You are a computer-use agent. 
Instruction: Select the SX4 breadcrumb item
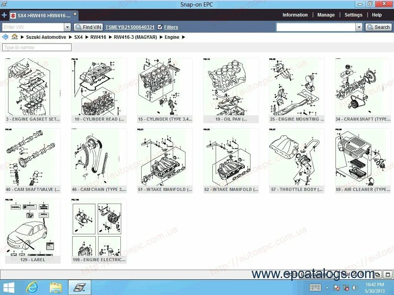pos(78,37)
